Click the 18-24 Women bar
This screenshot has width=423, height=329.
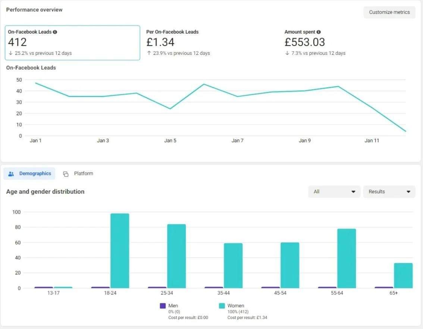point(120,251)
